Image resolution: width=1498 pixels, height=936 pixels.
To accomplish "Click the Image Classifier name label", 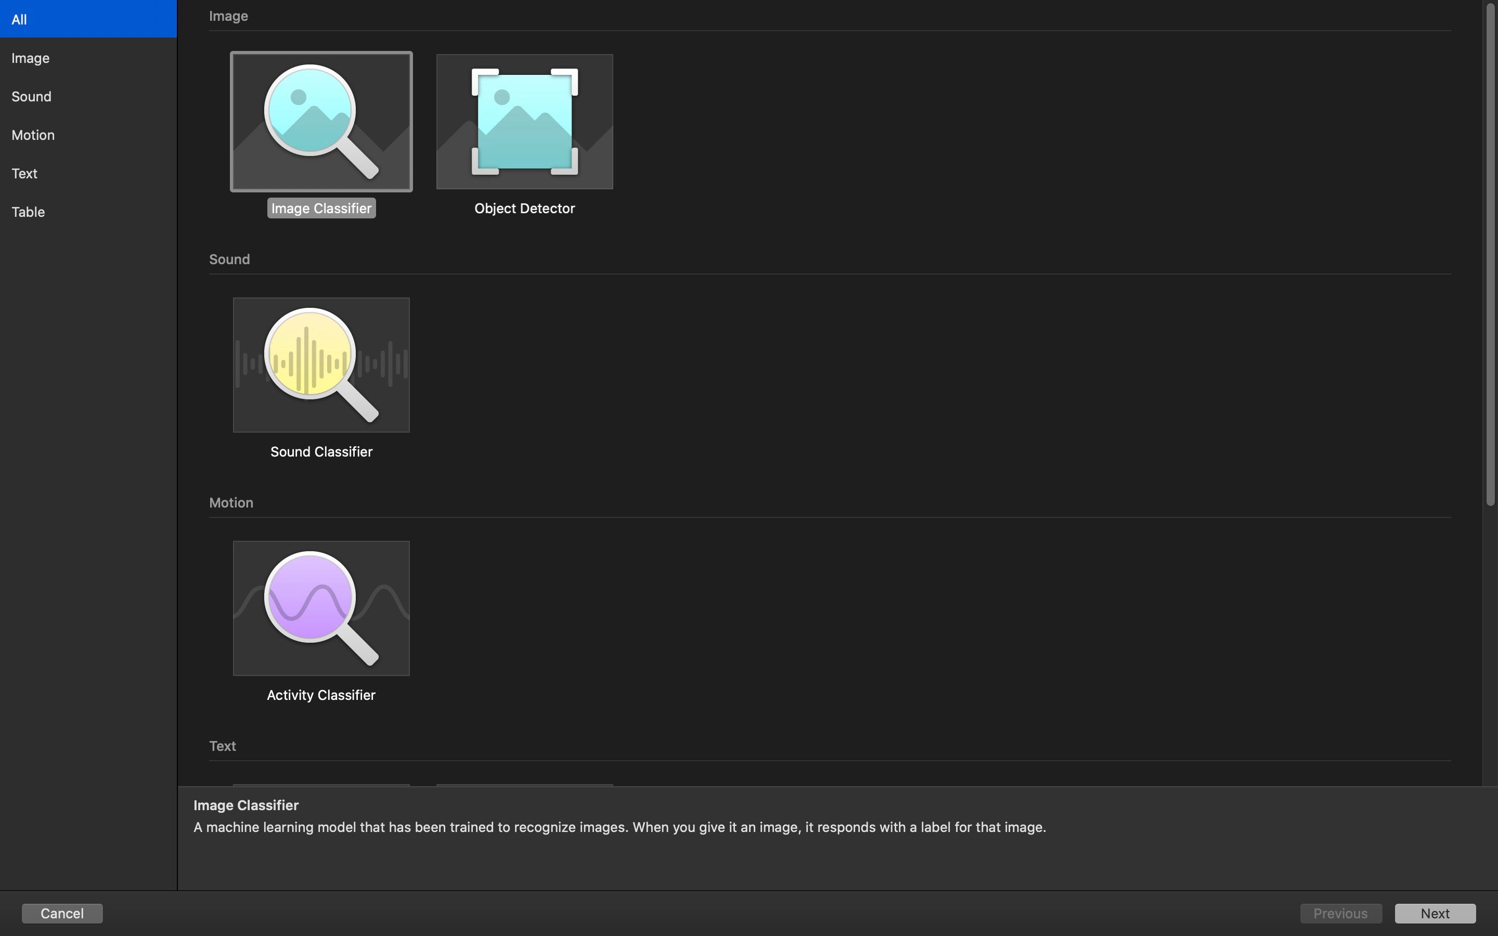I will pos(320,209).
